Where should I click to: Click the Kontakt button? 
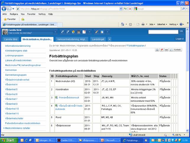[x=176, y=50]
